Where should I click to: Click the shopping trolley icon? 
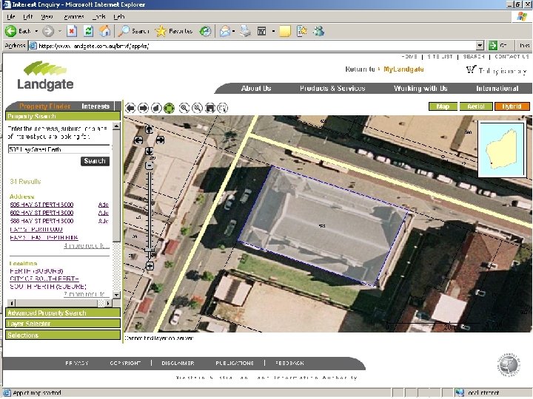[x=471, y=70]
